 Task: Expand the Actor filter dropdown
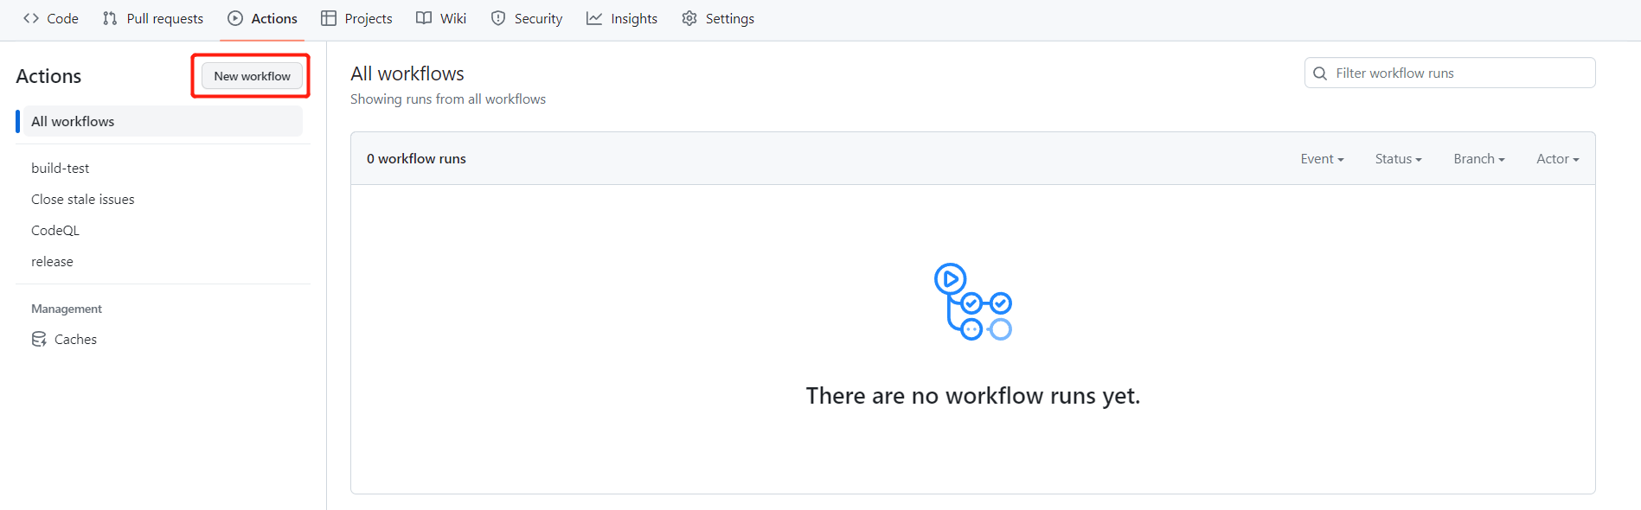click(x=1557, y=159)
